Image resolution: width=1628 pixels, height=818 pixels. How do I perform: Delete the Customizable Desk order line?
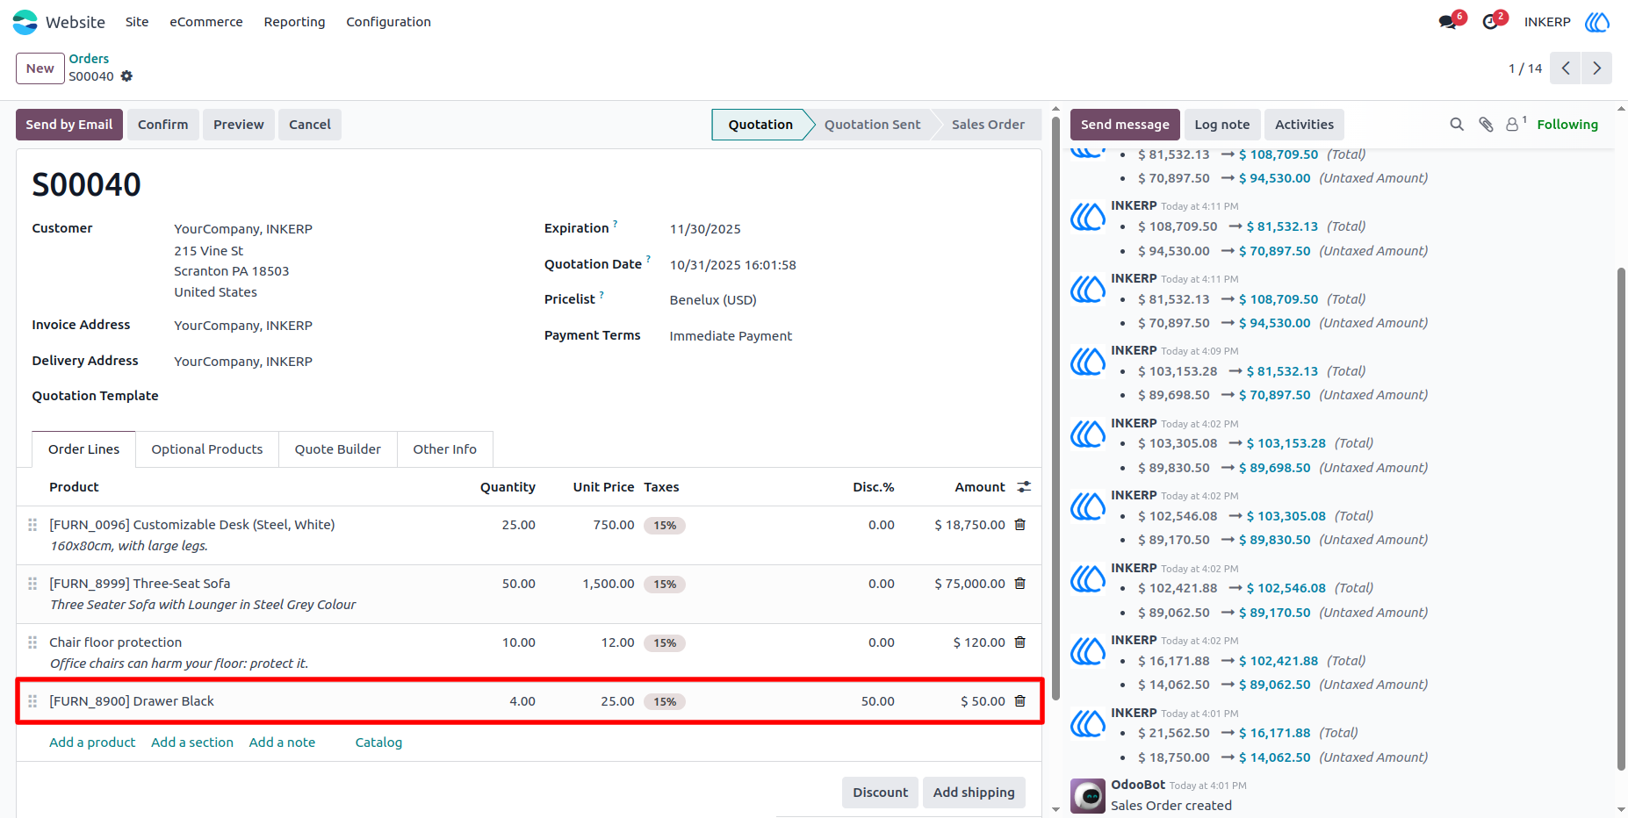pyautogui.click(x=1020, y=525)
